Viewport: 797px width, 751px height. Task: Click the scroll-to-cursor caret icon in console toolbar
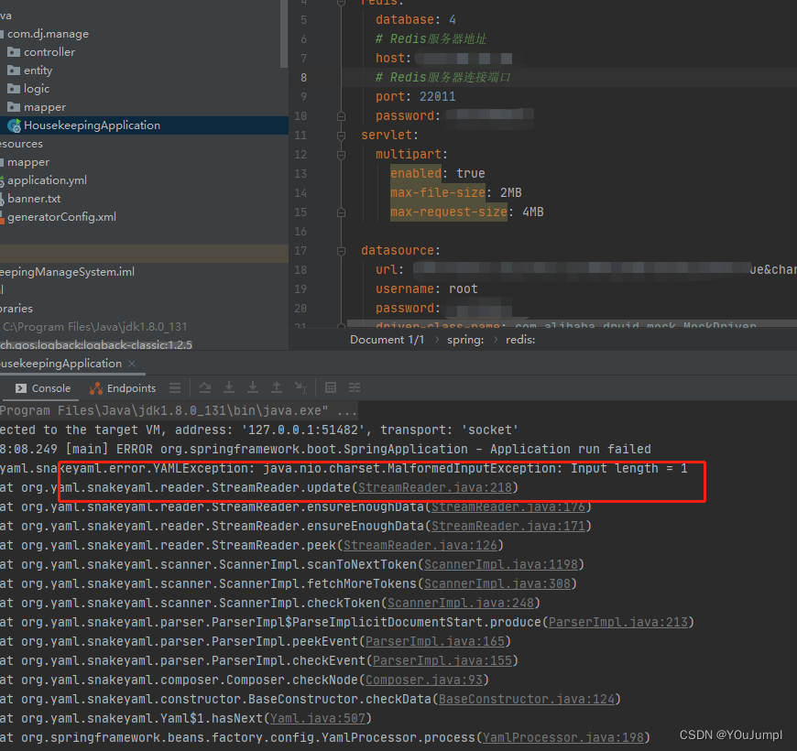pos(300,387)
